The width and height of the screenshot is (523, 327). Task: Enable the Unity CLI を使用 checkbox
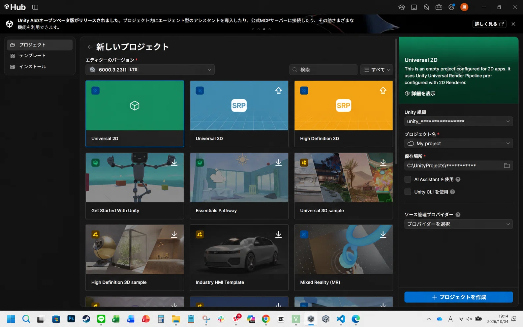[x=408, y=192]
